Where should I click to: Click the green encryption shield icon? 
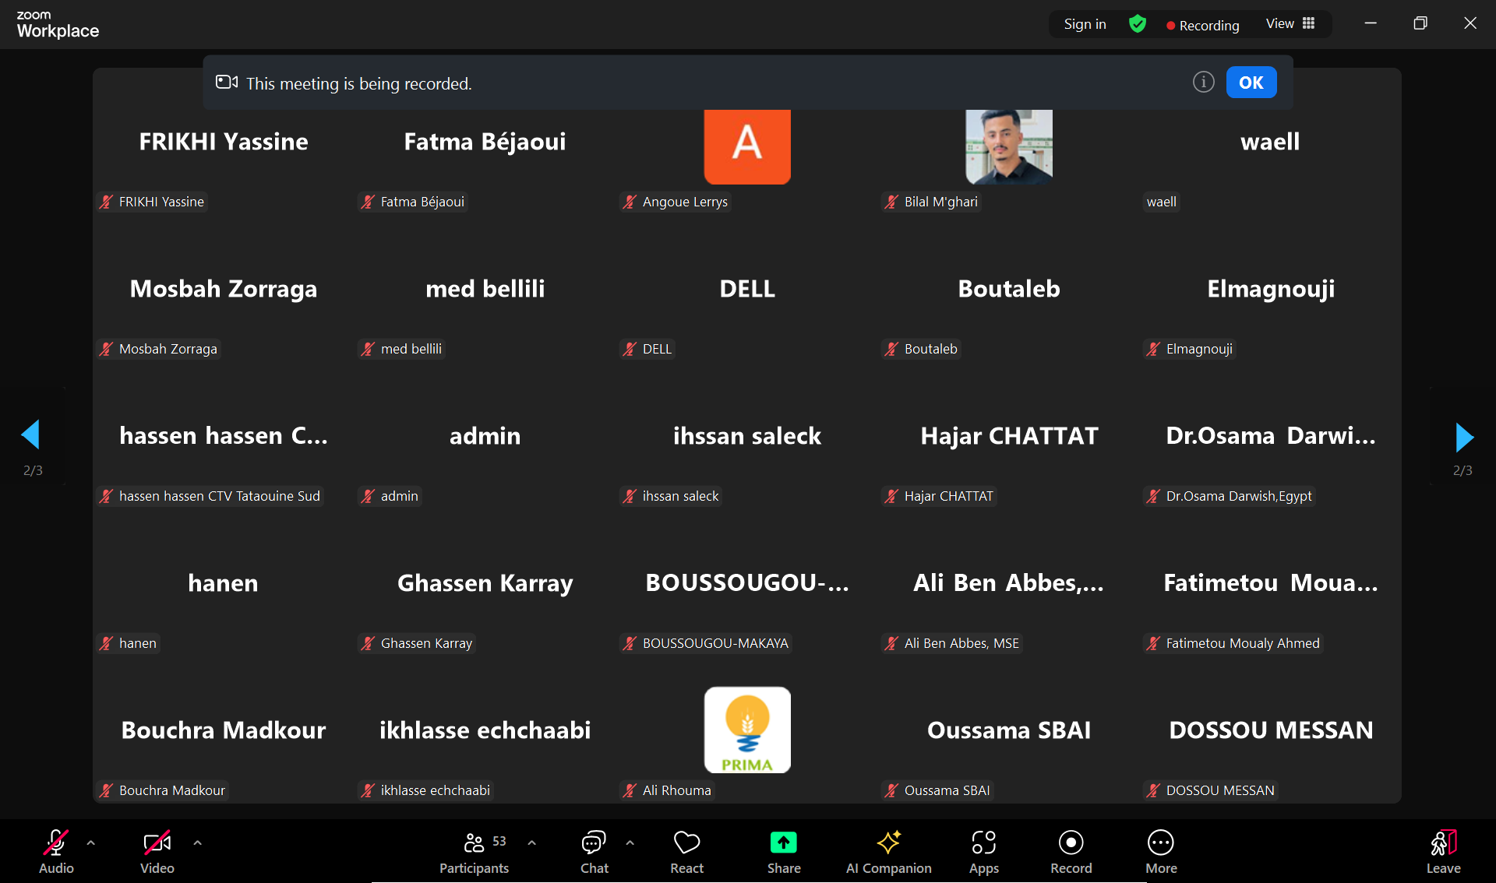pos(1137,24)
